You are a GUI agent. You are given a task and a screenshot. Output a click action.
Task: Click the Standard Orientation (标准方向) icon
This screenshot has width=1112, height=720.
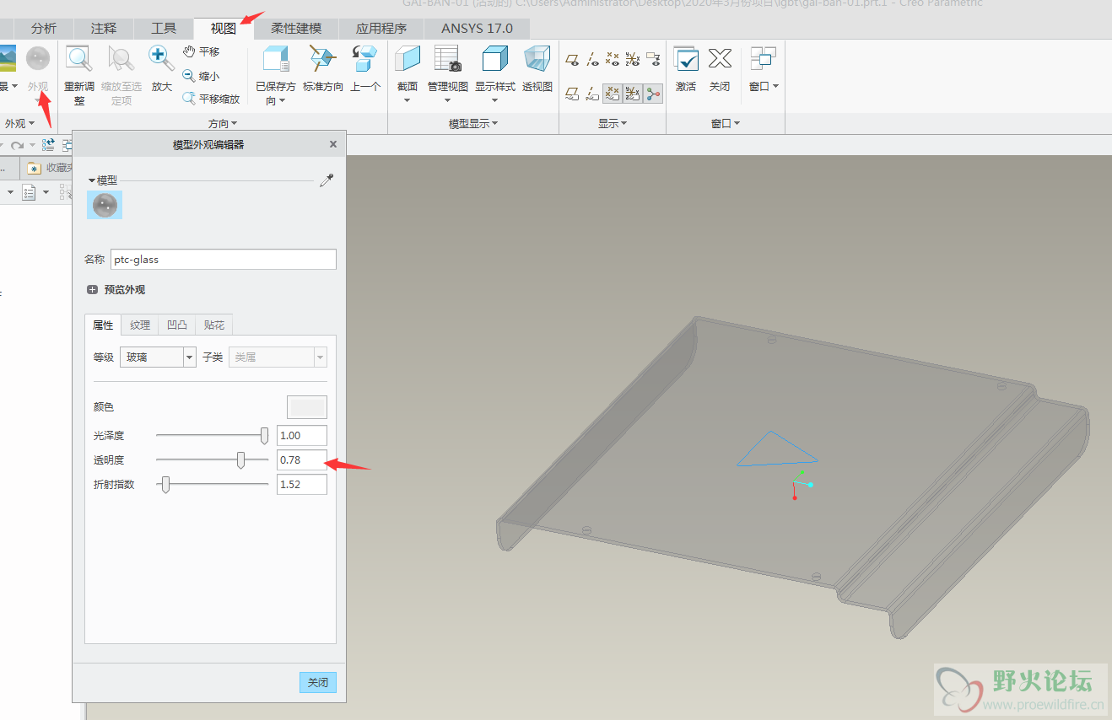322,59
